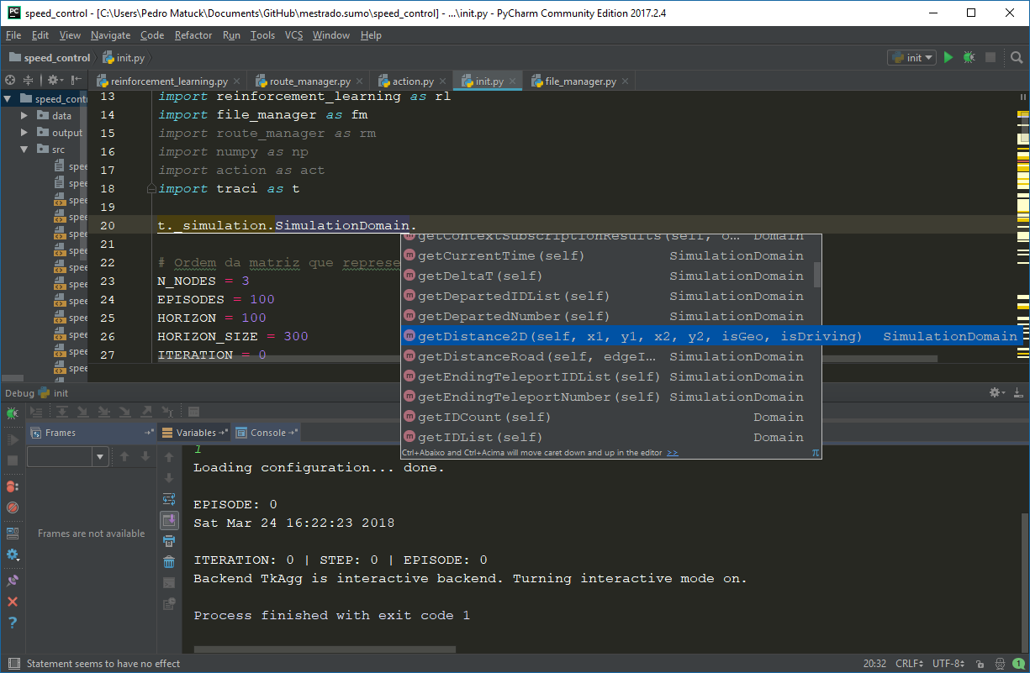This screenshot has width=1030, height=673.
Task: Print console output using the printer icon
Action: 169,541
